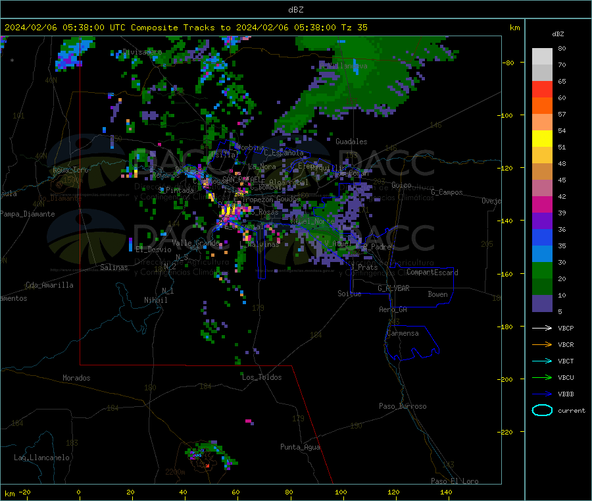
Task: Click the Lag.Llancanelo label
Action: point(41,458)
